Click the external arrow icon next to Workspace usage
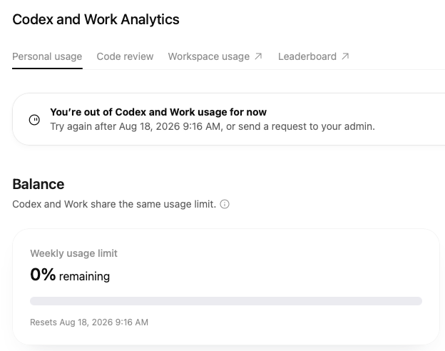 click(258, 56)
